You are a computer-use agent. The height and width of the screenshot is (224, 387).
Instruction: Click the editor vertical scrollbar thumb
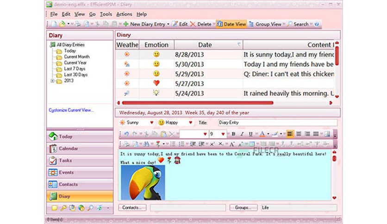click(x=334, y=158)
